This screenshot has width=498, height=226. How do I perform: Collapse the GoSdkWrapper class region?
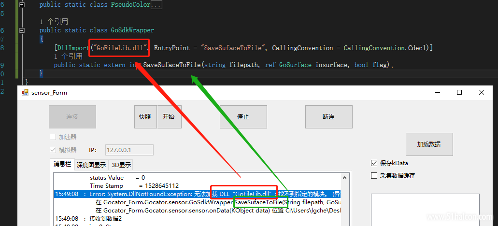click(22, 30)
